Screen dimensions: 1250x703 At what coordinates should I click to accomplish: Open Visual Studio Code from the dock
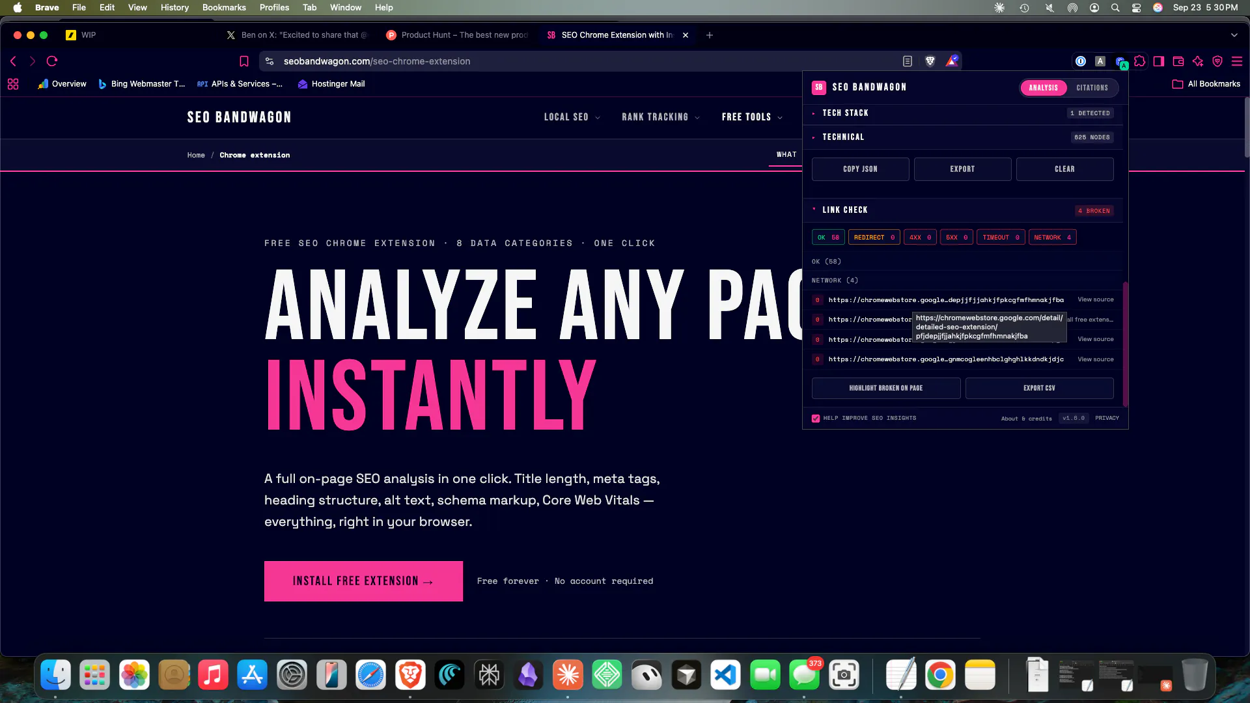[725, 675]
